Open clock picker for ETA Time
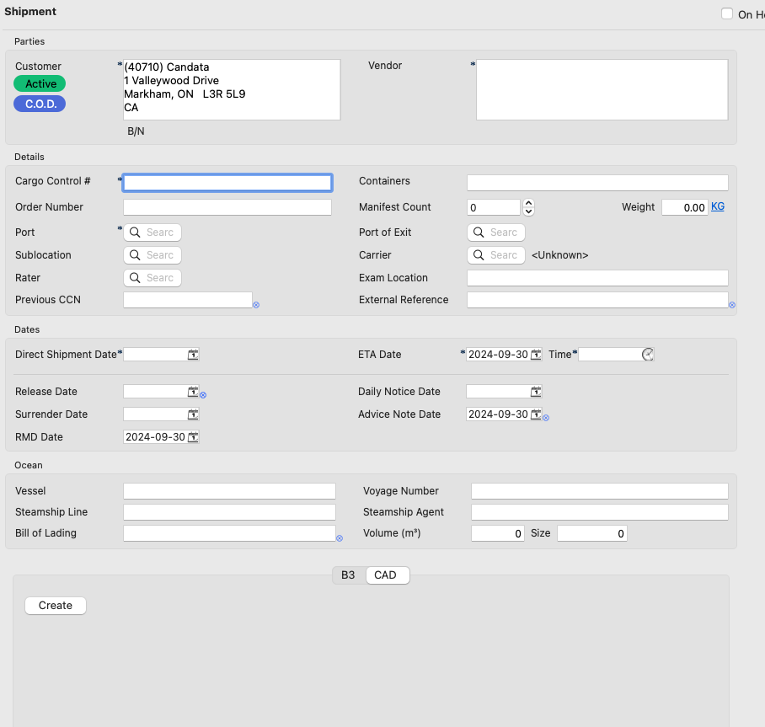765x727 pixels. click(x=647, y=355)
